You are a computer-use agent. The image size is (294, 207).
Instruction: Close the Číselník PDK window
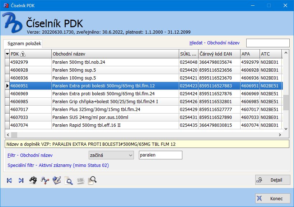[x=285, y=5]
